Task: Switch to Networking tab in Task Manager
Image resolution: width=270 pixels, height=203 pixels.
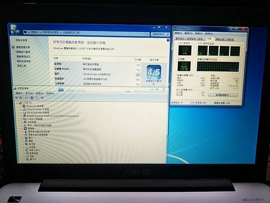Action: click(220, 39)
